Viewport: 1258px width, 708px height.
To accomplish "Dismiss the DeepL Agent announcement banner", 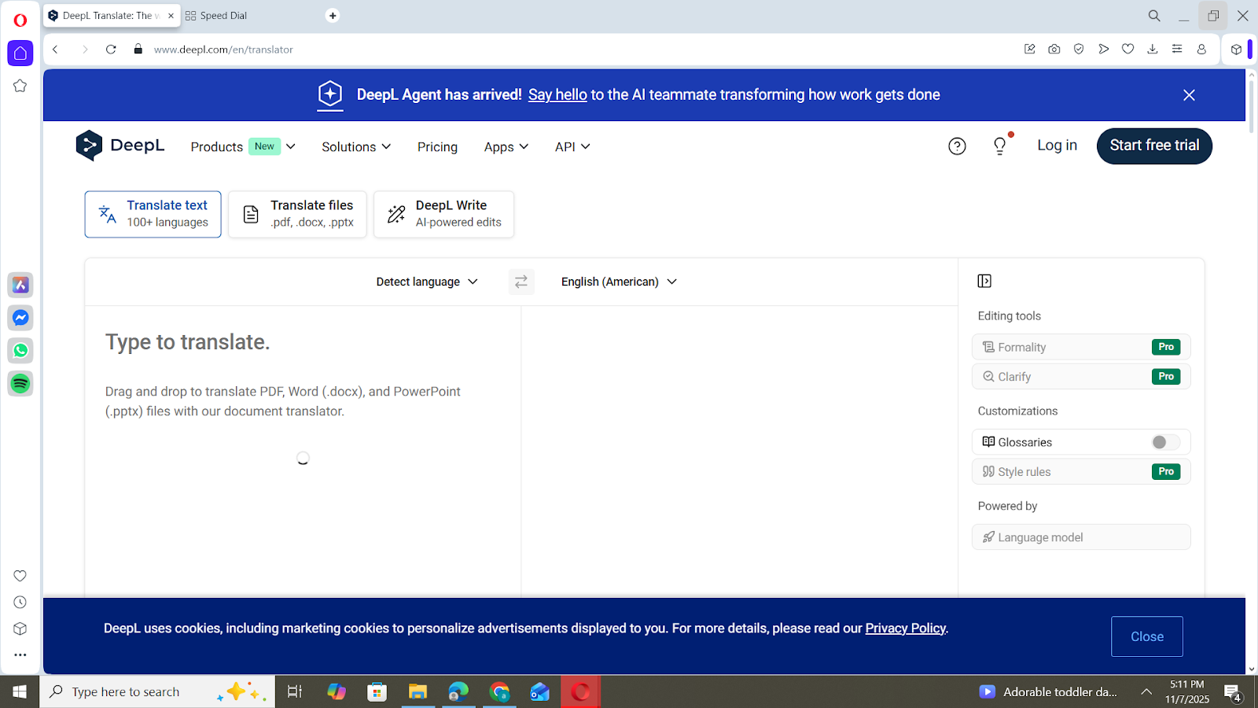I will coord(1189,95).
